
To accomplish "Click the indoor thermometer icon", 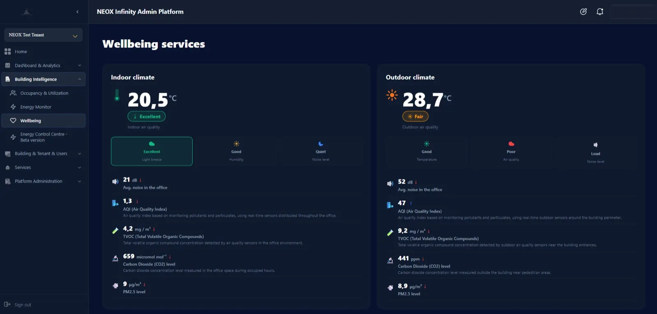I will coord(117,95).
